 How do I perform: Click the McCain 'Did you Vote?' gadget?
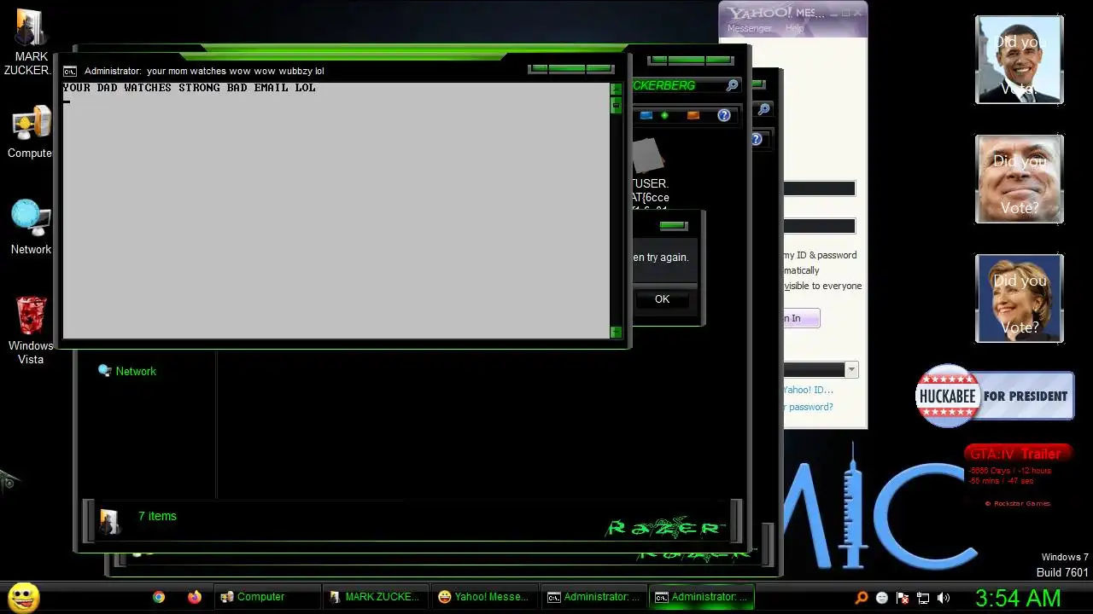(1020, 179)
